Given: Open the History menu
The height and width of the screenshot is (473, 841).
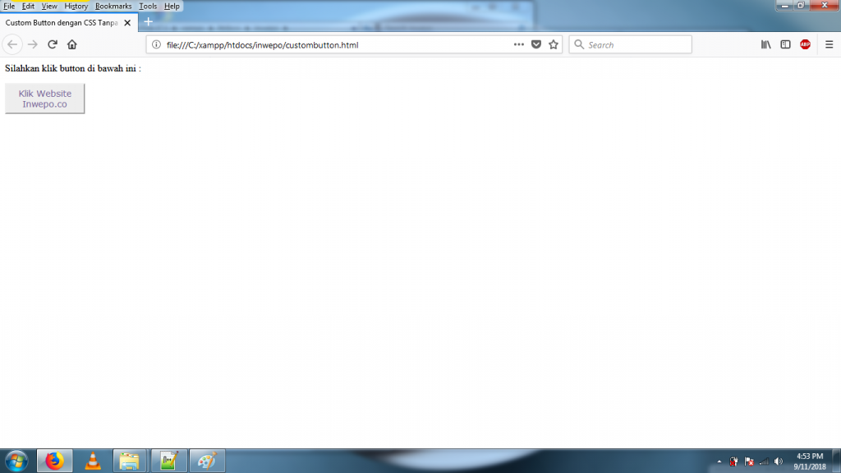Looking at the screenshot, I should 76,6.
